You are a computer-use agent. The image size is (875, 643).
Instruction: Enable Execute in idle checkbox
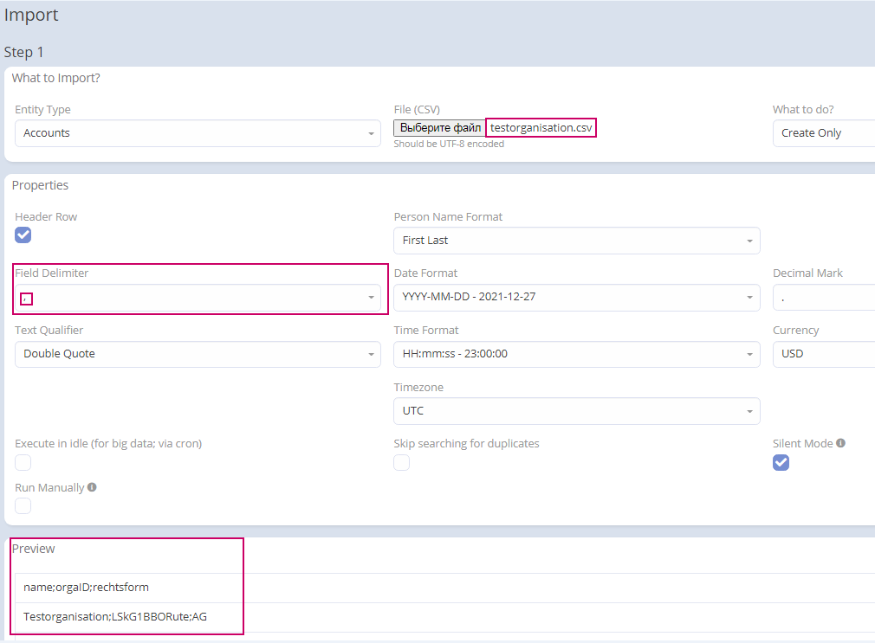pyautogui.click(x=23, y=462)
